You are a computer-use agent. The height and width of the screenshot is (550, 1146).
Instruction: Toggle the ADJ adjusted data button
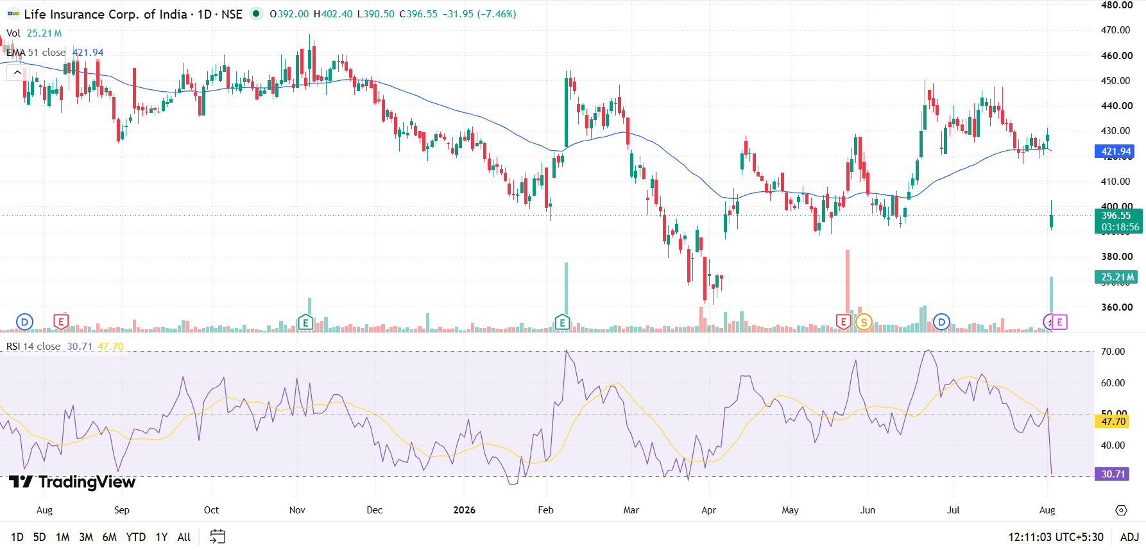1129,537
